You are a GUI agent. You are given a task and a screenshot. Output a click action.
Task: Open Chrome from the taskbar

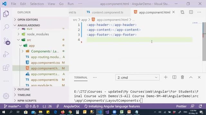tap(70, 112)
